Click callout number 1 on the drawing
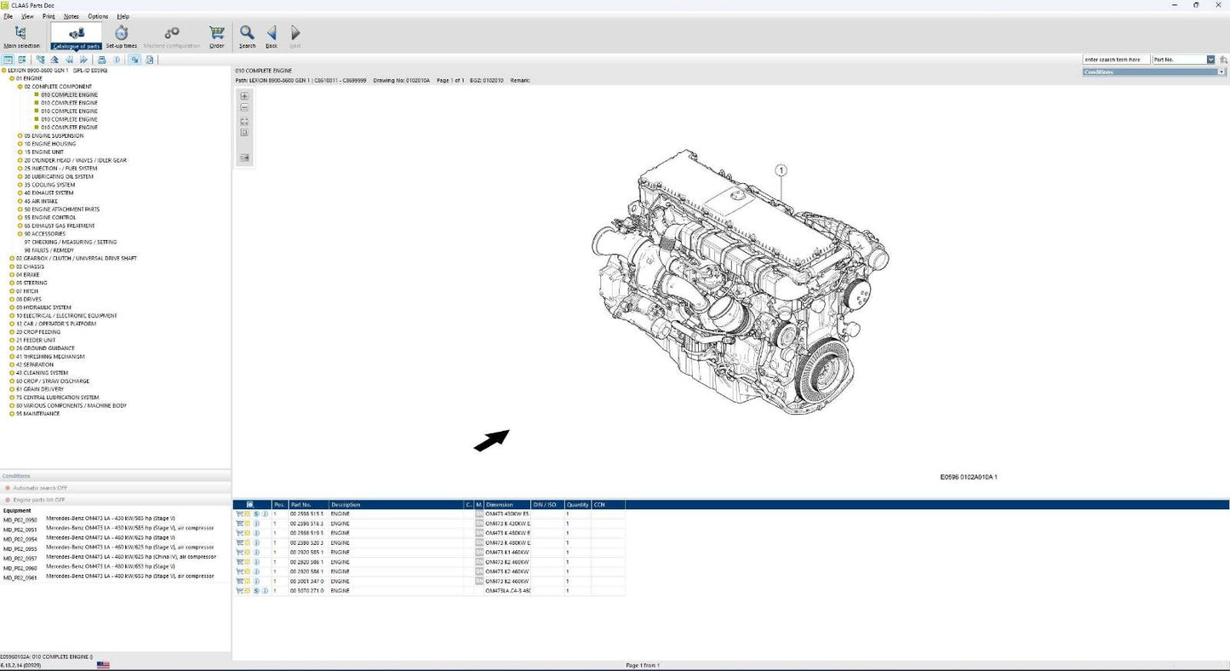 (x=781, y=171)
